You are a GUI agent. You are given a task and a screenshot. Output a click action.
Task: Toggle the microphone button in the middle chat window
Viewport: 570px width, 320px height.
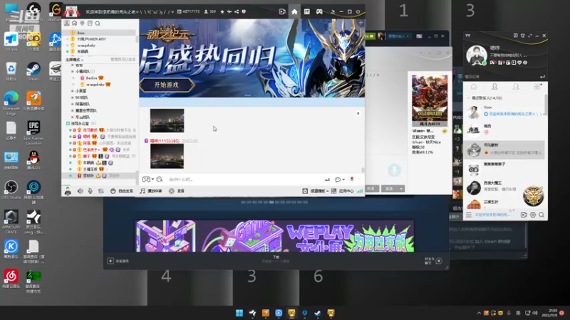[x=394, y=170]
